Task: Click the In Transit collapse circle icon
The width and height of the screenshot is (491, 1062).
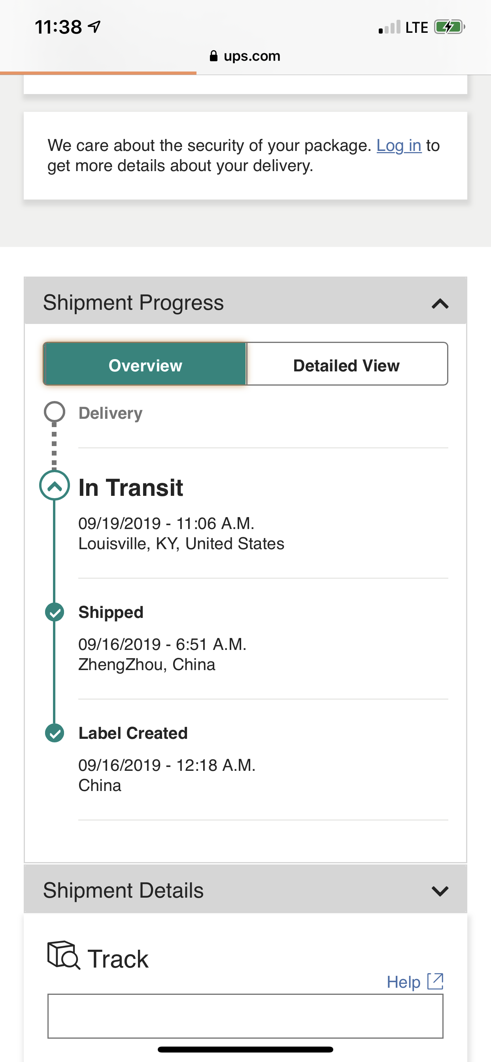Action: [55, 486]
